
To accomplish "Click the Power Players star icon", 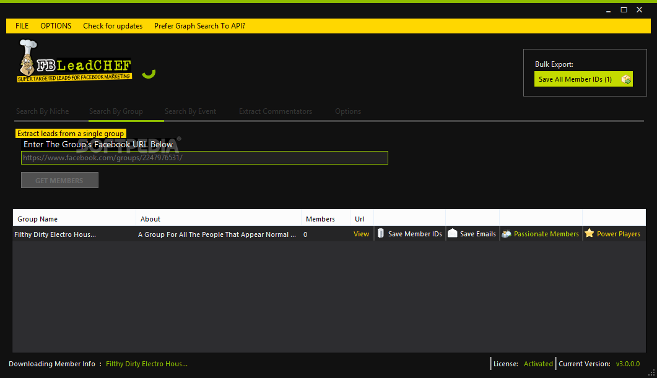I will pyautogui.click(x=589, y=233).
